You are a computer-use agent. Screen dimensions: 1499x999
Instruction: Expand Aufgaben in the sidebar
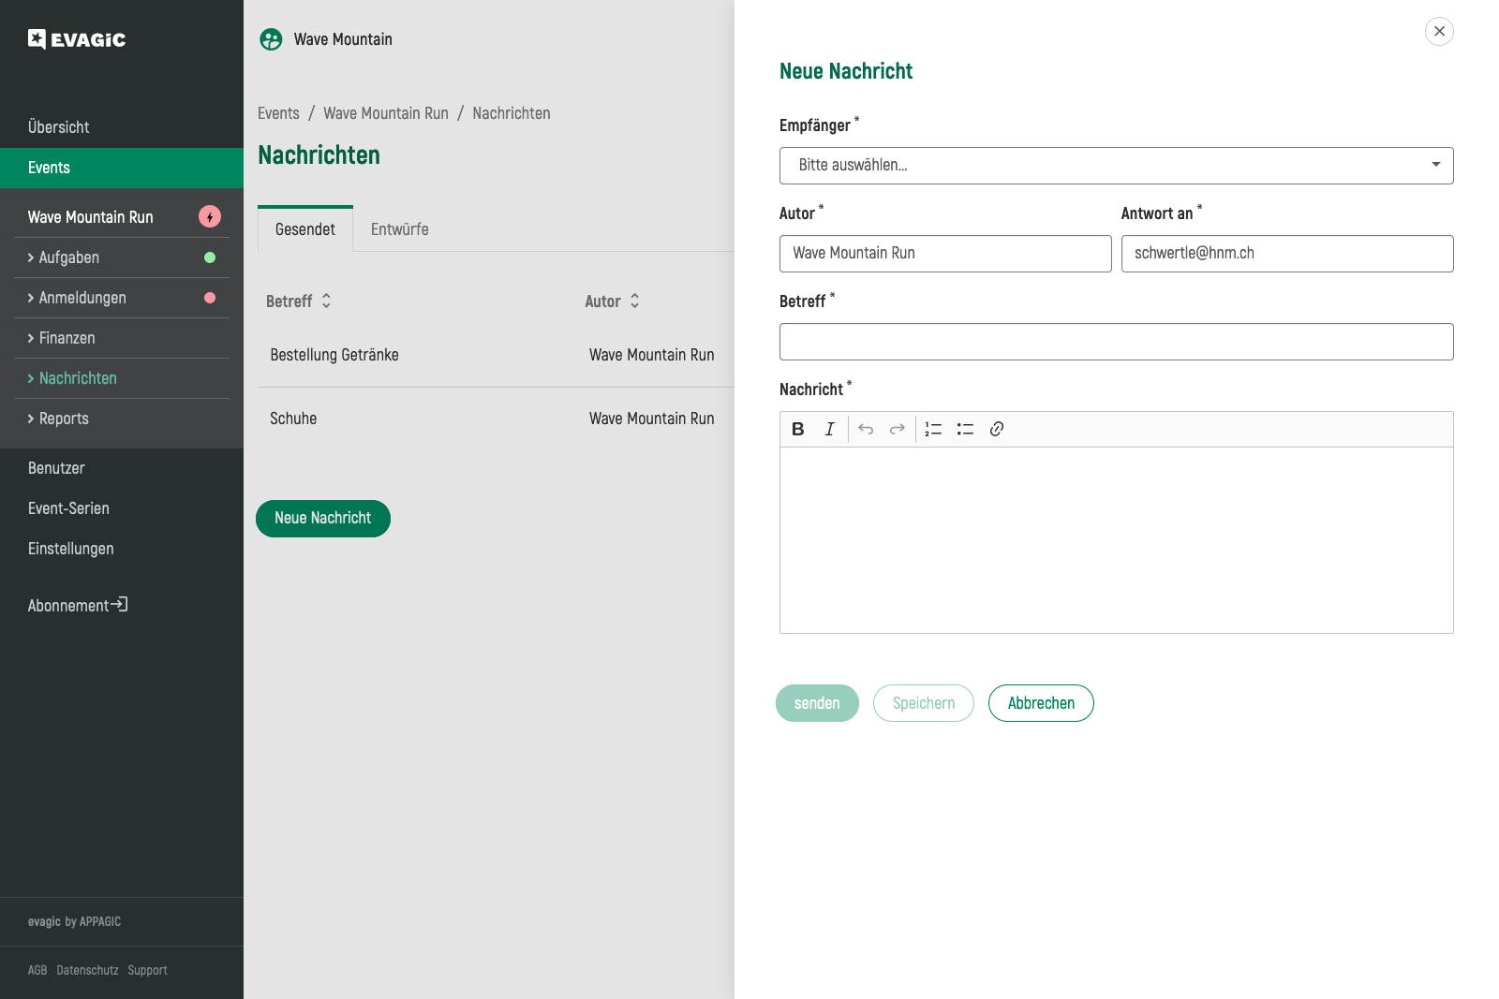69,257
